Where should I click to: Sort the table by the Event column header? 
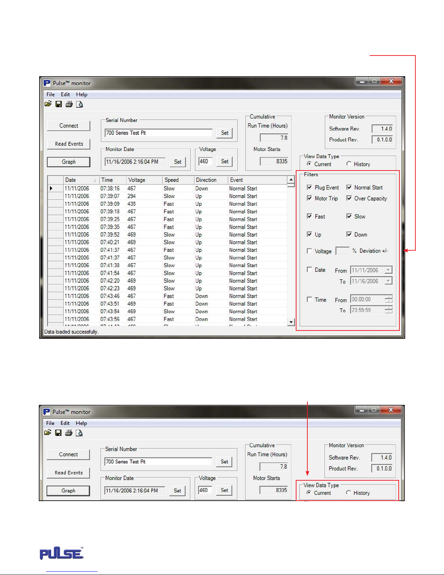(257, 180)
